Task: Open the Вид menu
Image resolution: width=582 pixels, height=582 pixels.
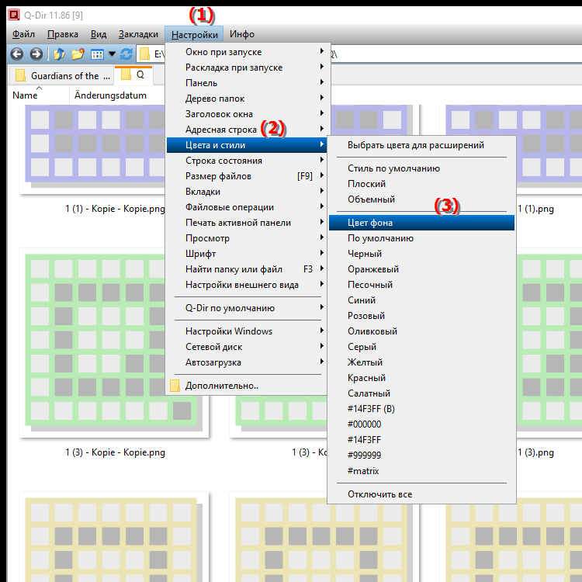Action: pyautogui.click(x=99, y=34)
